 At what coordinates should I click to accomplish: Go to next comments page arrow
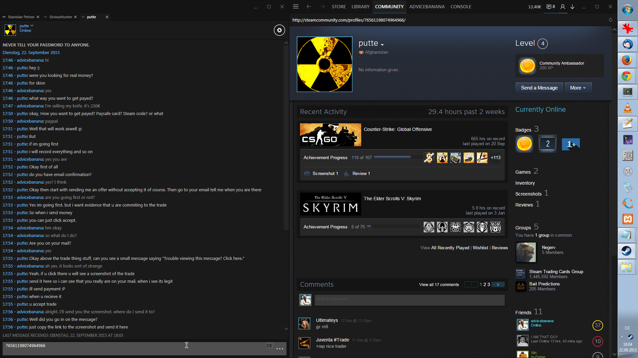point(498,285)
